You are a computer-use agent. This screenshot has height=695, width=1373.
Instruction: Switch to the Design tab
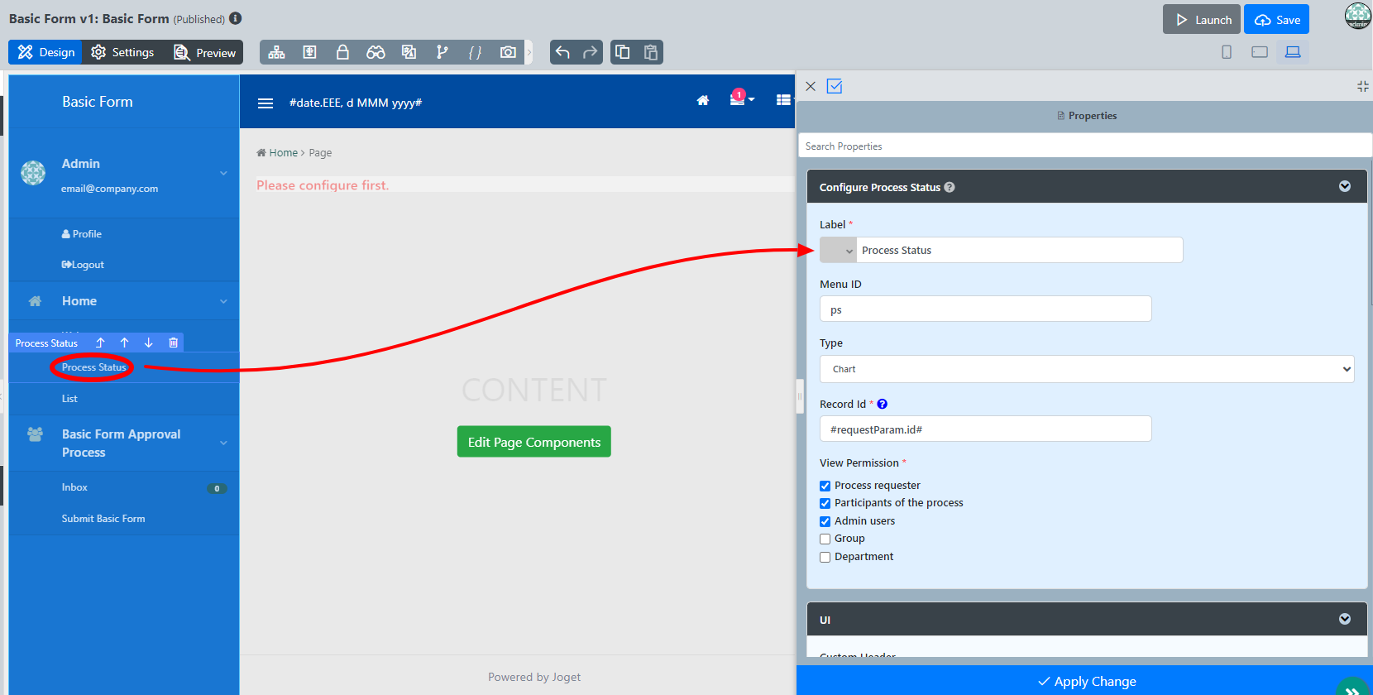45,52
